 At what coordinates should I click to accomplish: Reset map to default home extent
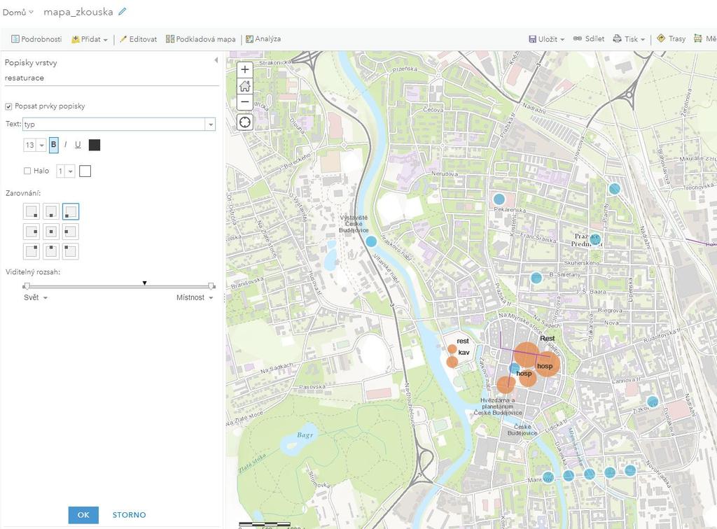(x=245, y=85)
